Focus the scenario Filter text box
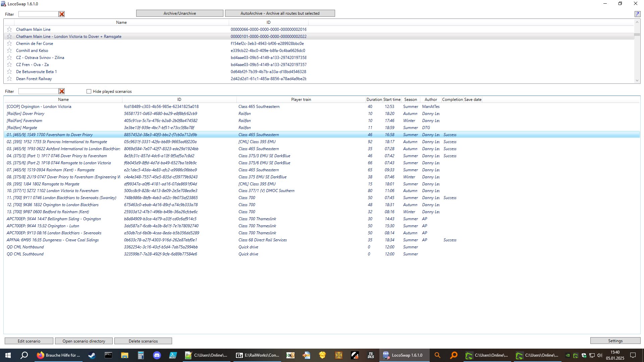Viewport: 644px width, 362px height. click(x=38, y=91)
